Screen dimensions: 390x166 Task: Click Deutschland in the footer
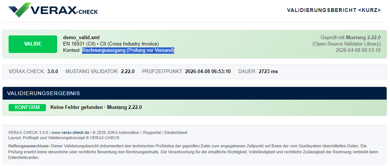click(176, 132)
